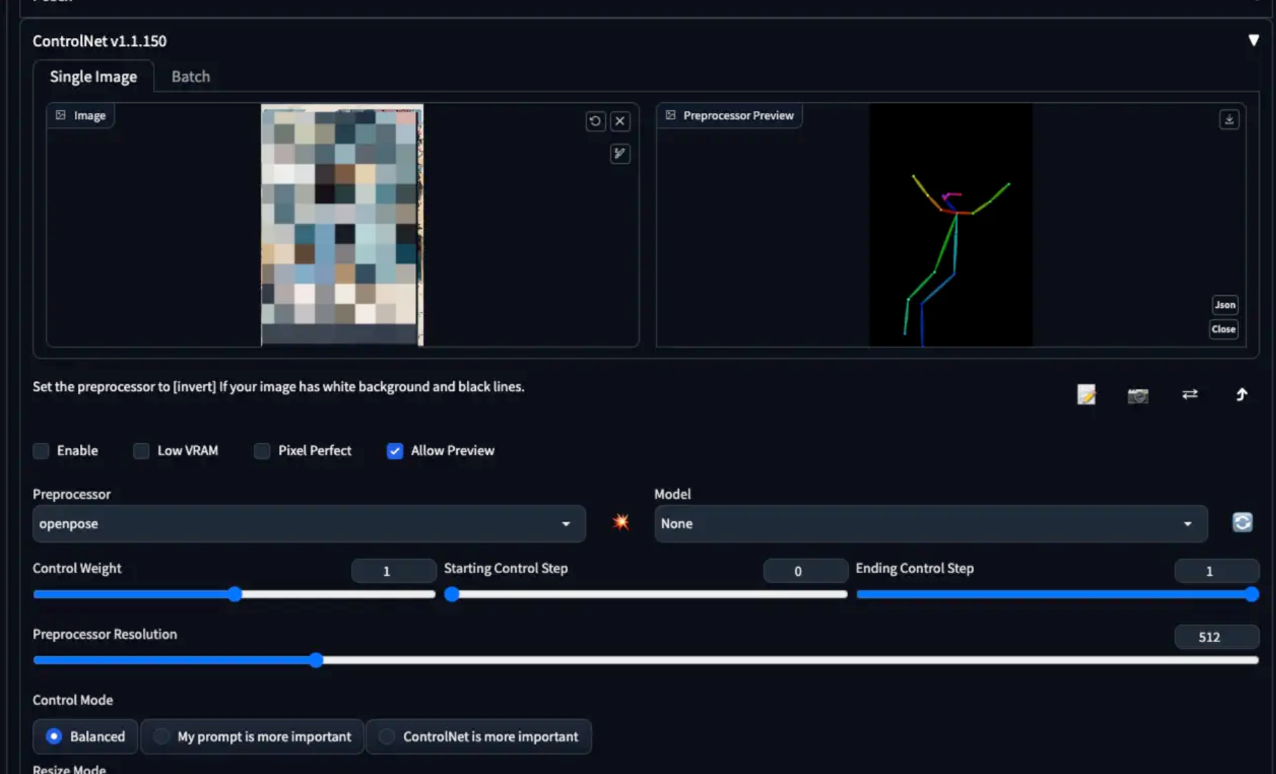Viewport: 1276px width, 774px height.
Task: Click the Starting Control Step value field
Action: 805,571
